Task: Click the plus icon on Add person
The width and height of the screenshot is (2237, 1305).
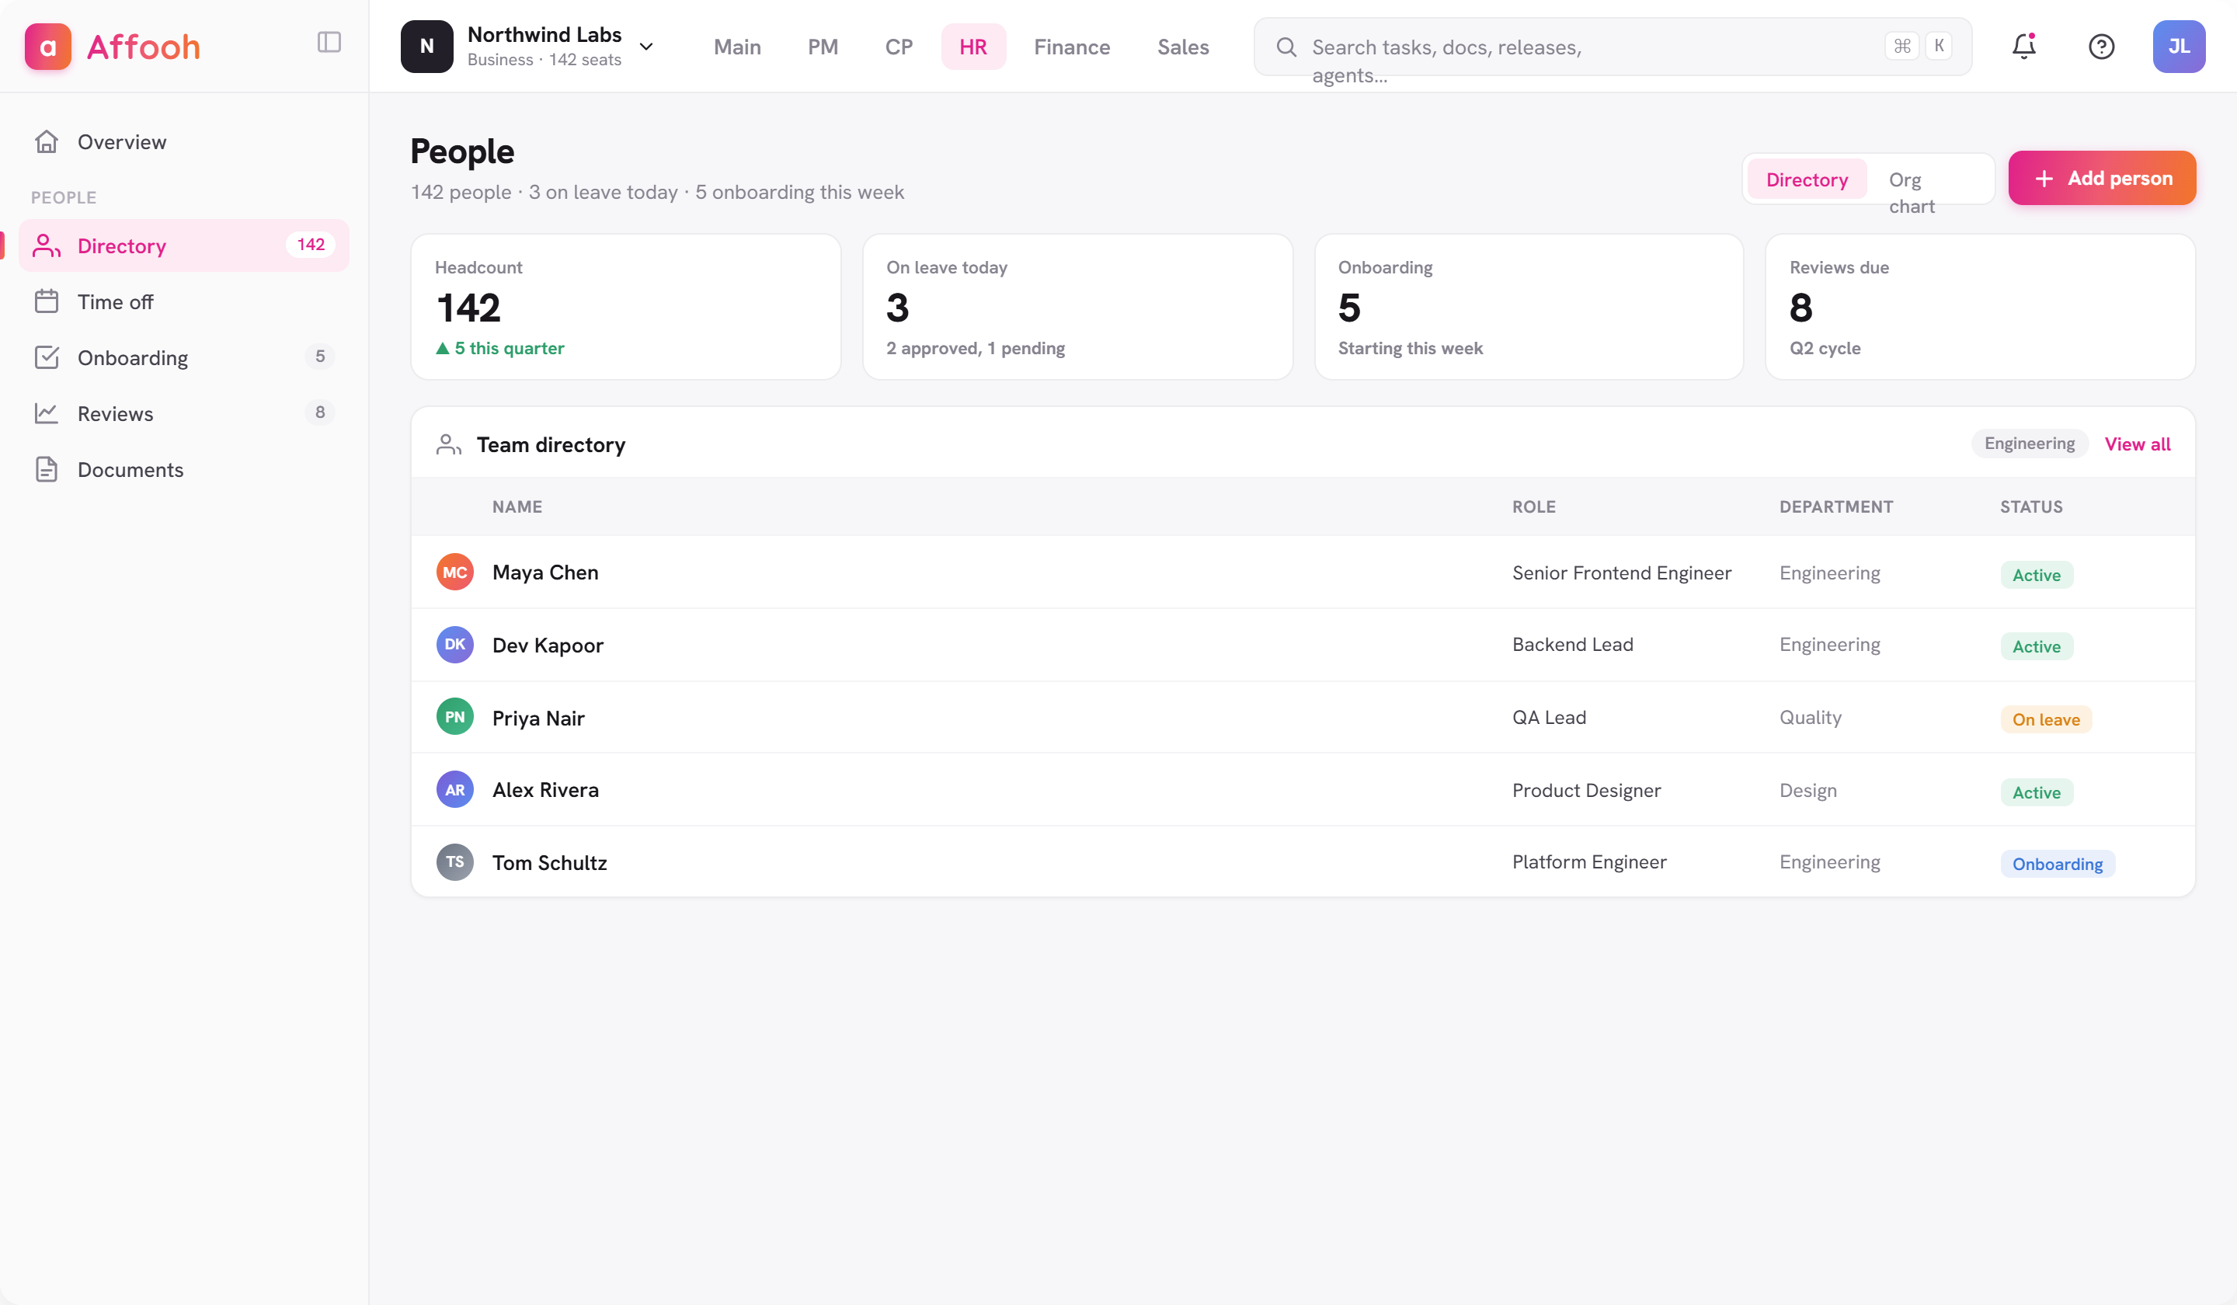Action: click(x=2044, y=179)
